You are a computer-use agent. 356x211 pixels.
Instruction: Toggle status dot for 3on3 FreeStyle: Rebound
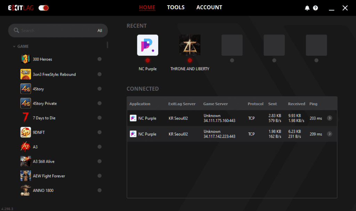(99, 74)
